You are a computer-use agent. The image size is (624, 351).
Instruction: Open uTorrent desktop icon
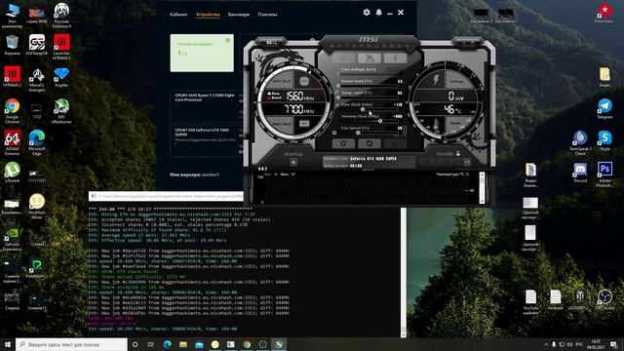[x=12, y=173]
